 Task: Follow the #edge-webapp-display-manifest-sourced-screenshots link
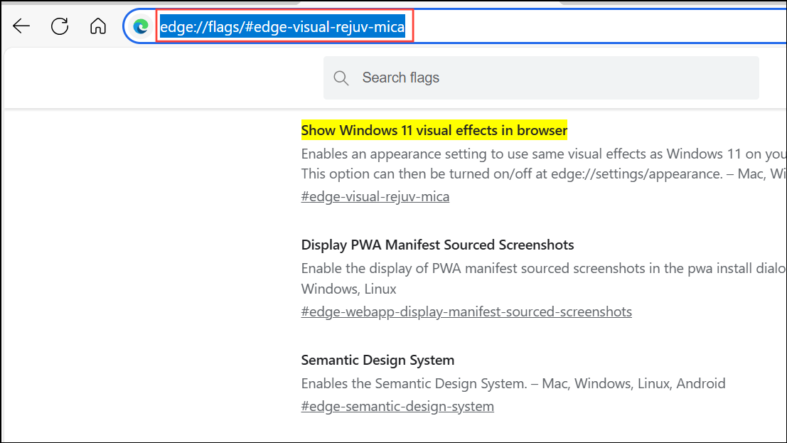click(466, 311)
